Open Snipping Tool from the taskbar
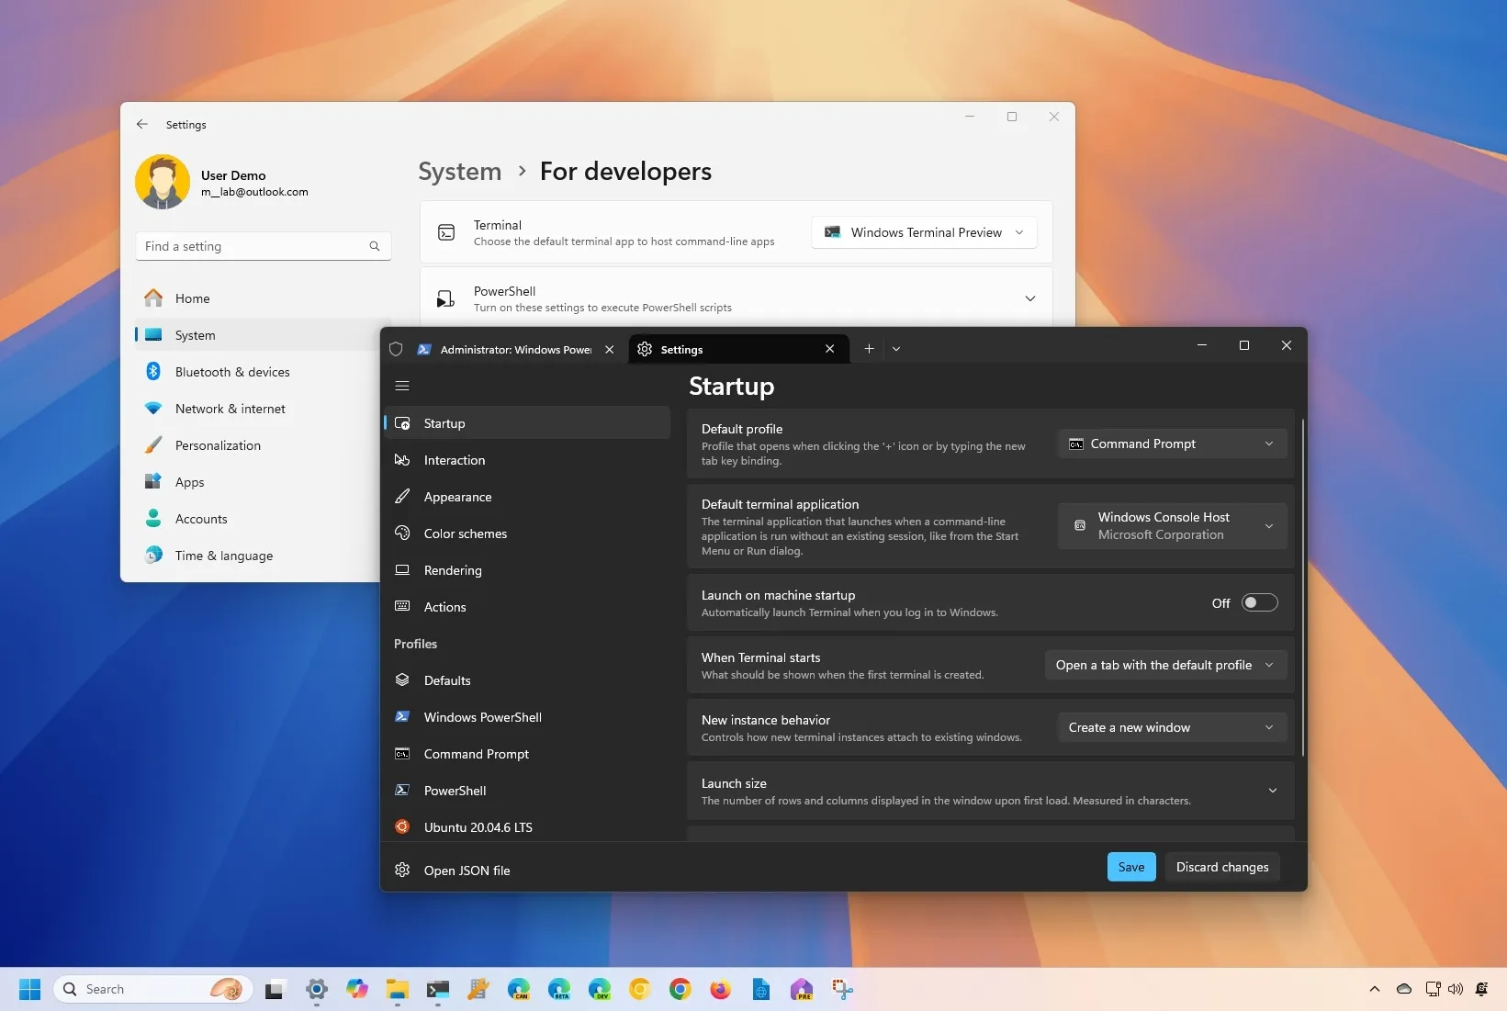Screen dimensions: 1507x1011 pyautogui.click(x=842, y=989)
